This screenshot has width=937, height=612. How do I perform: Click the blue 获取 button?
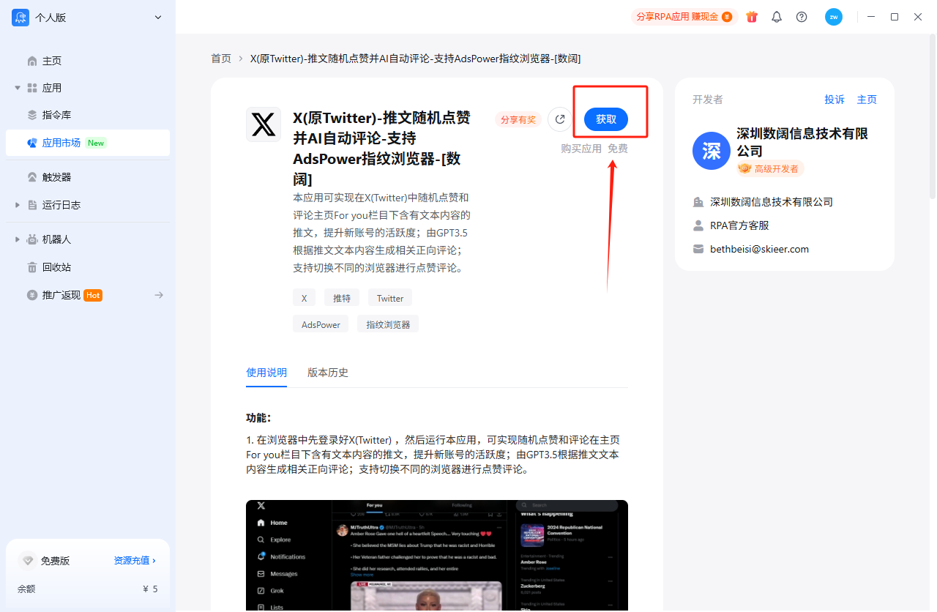click(x=606, y=119)
